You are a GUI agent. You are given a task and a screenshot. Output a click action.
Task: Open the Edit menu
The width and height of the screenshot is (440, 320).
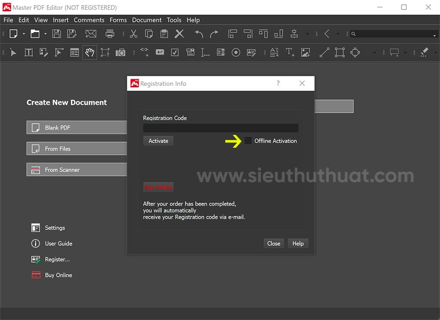coord(24,20)
